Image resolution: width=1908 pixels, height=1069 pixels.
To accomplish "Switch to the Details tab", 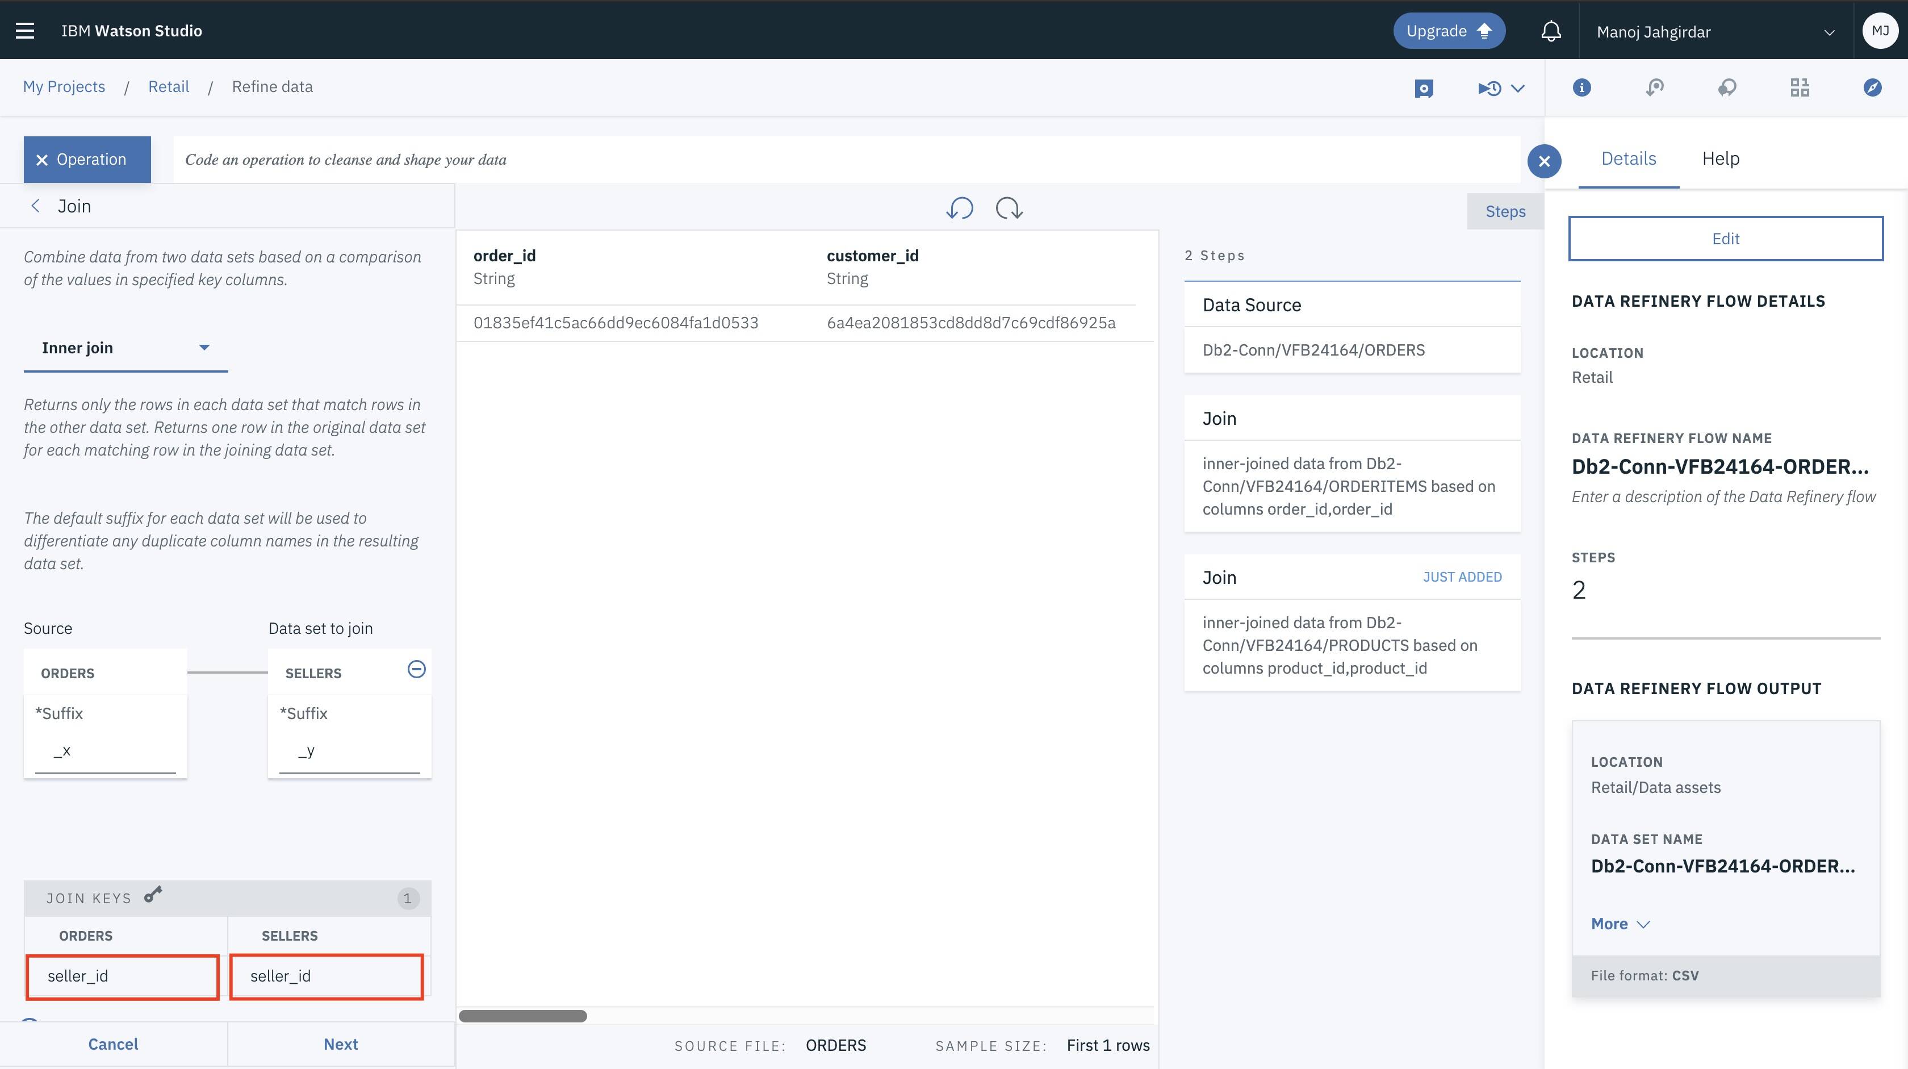I will [1629, 158].
